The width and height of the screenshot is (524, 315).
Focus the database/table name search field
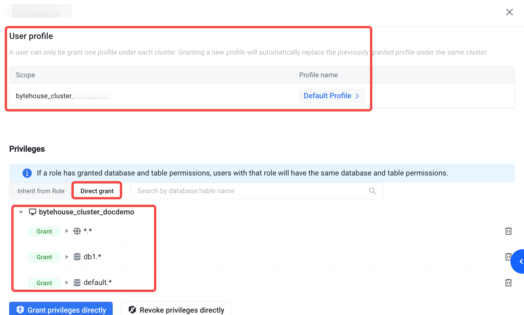point(257,191)
